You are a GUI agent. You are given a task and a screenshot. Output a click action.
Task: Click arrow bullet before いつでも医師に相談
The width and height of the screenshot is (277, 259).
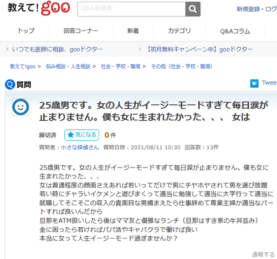coord(8,49)
